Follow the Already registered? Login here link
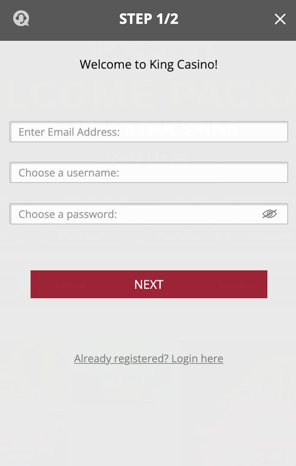 click(x=148, y=359)
